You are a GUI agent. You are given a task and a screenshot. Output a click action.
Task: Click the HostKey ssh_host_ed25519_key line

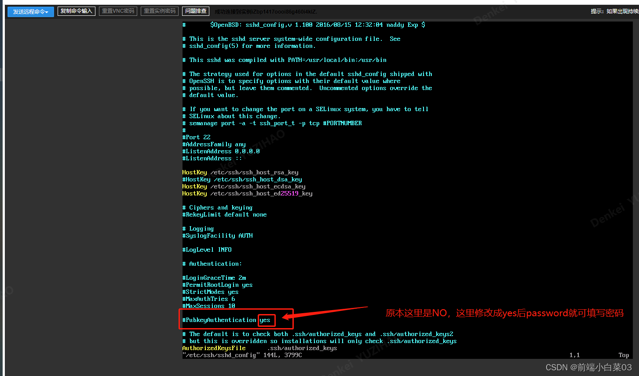[x=248, y=193]
